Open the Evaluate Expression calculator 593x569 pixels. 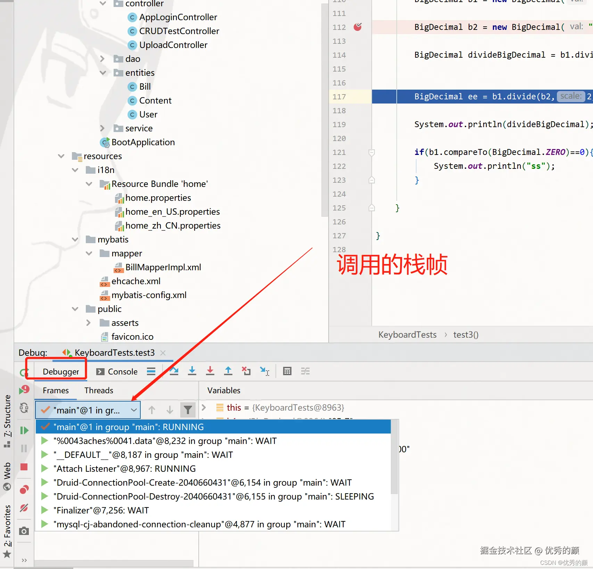tap(287, 371)
